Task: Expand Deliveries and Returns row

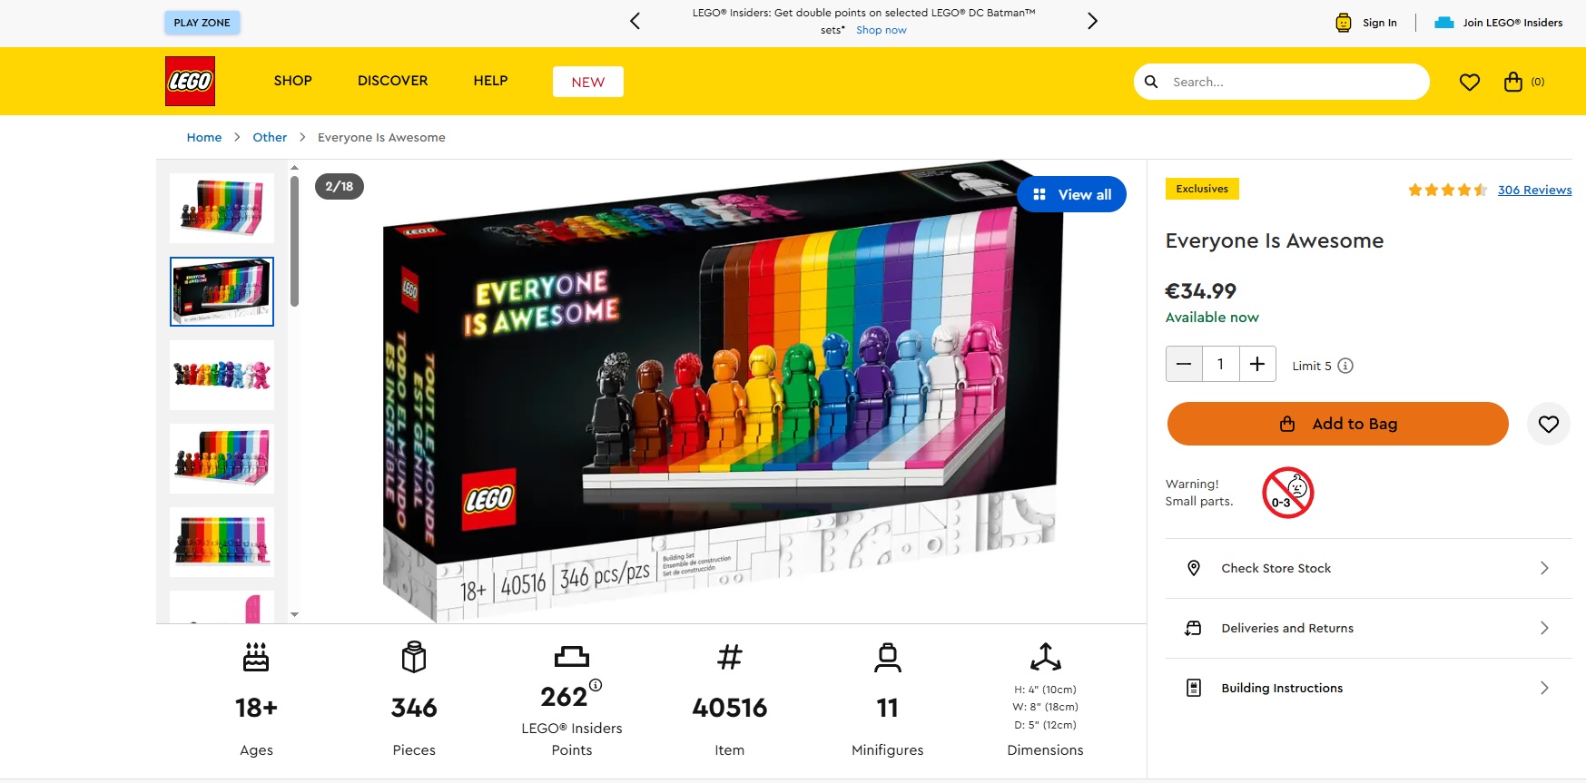Action: (x=1368, y=628)
